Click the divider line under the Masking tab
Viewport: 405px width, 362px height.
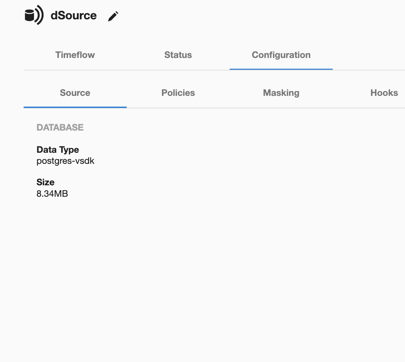(281, 108)
